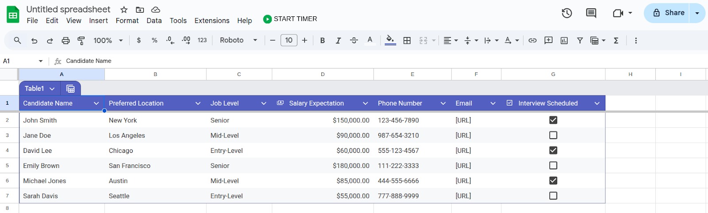Open the Format menu
This screenshot has width=708, height=213.
(x=127, y=21)
